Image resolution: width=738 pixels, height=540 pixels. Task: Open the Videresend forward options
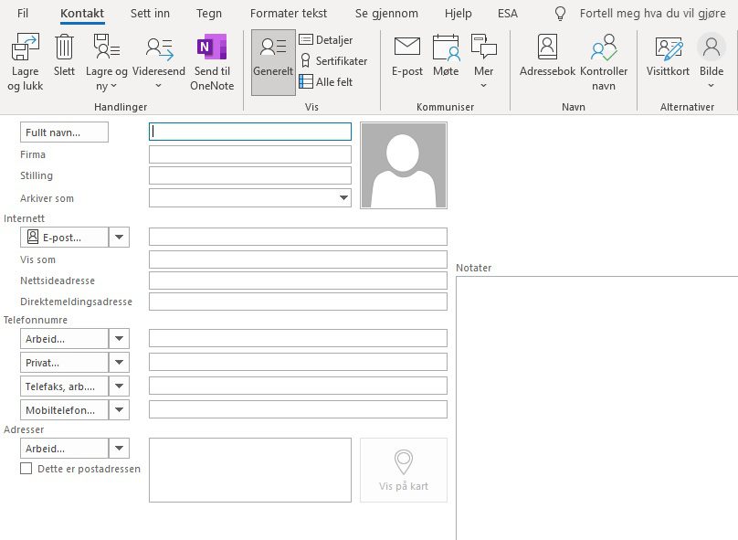coord(159,63)
